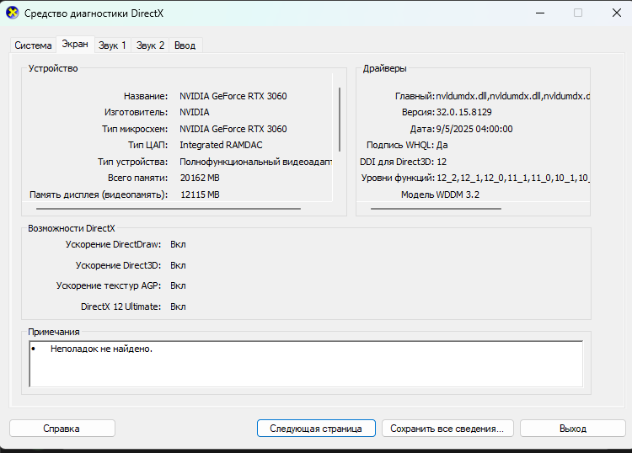Image resolution: width=632 pixels, height=453 pixels.
Task: Go to the Ввод tab
Action: click(x=185, y=45)
